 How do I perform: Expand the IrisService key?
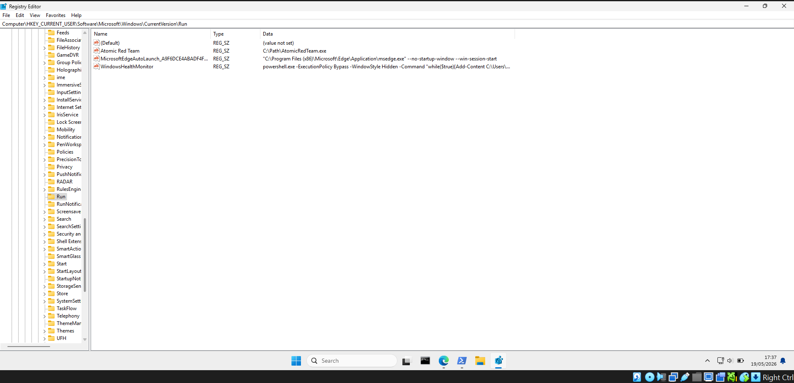[x=45, y=115]
